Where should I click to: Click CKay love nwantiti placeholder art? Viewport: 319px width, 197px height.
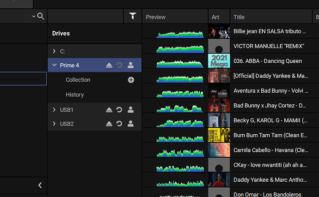[219, 165]
